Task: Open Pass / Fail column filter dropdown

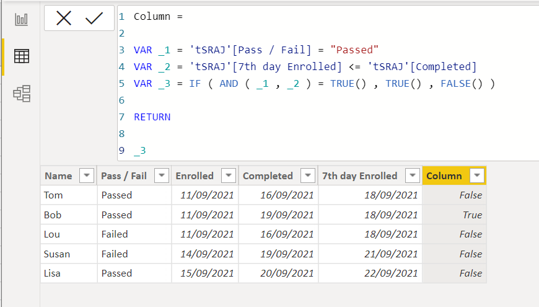Action: pos(162,176)
